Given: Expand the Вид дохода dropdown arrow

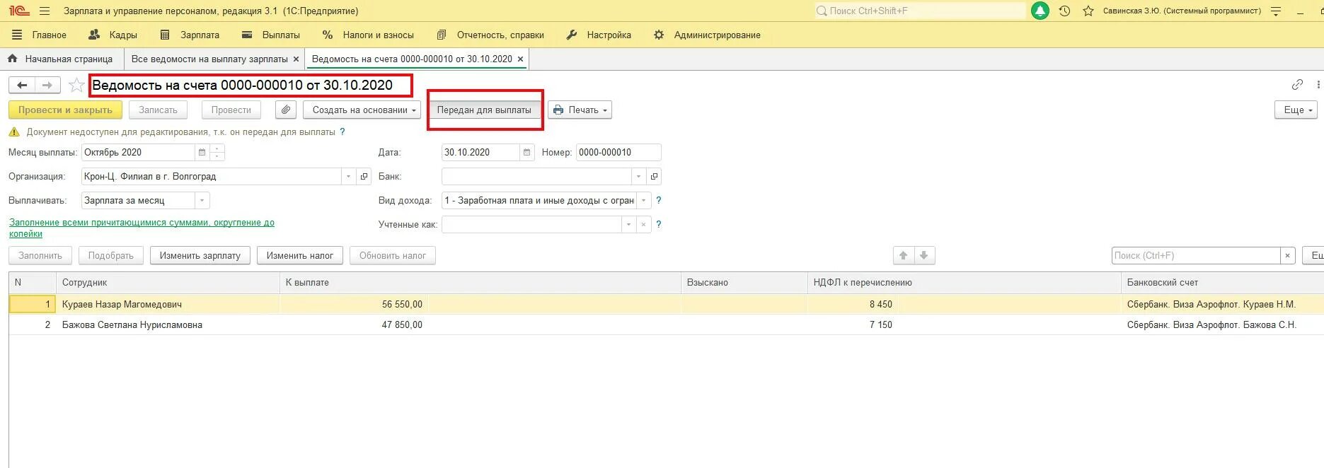Looking at the screenshot, I should point(643,201).
